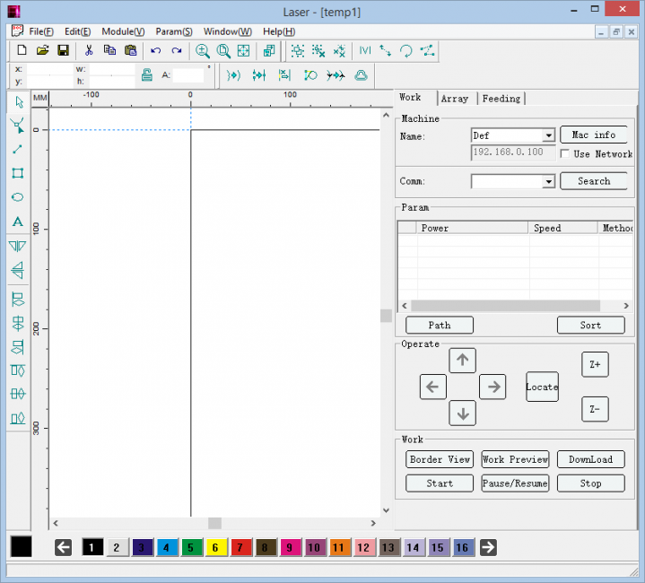Click the cut scissors icon
The image size is (645, 583).
(89, 51)
